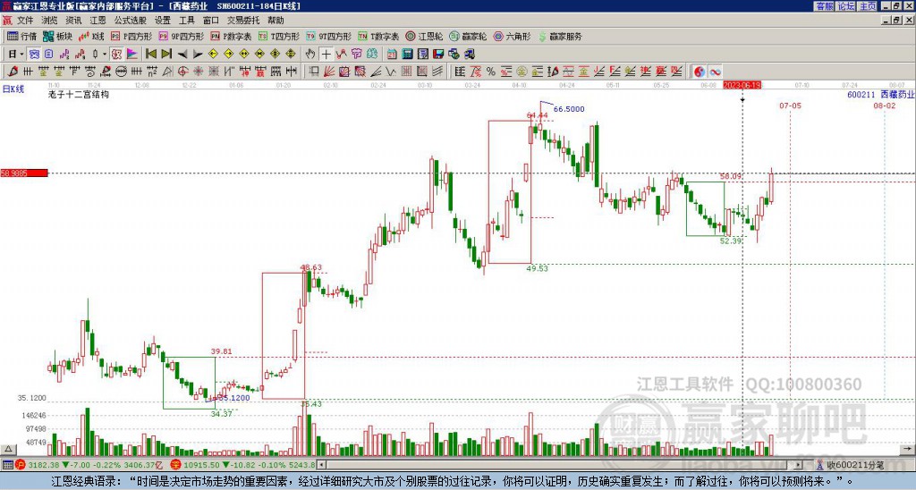The image size is (916, 490).
Task: Select the highlighted 2023.06.19 date marker
Action: 742,85
